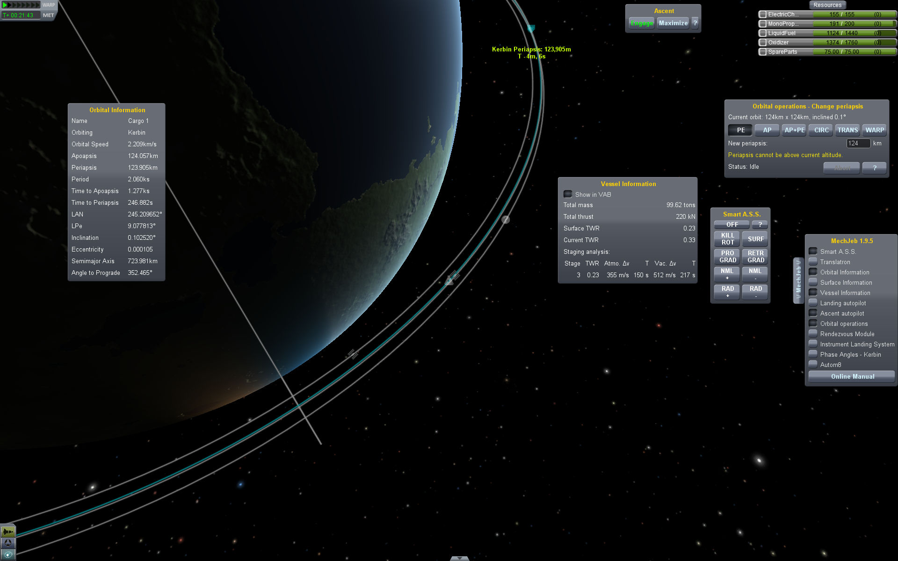Click the Oxidizer level bar
The height and width of the screenshot is (561, 898).
(854, 43)
